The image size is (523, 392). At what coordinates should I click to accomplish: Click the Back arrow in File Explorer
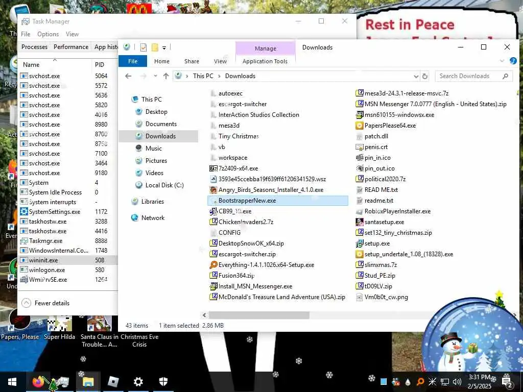(128, 76)
